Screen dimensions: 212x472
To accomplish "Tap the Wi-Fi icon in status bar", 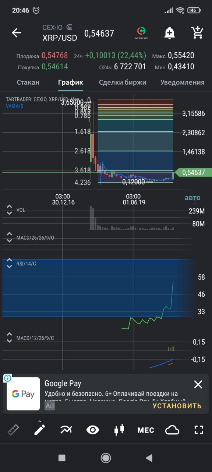I will pyautogui.click(x=180, y=10).
